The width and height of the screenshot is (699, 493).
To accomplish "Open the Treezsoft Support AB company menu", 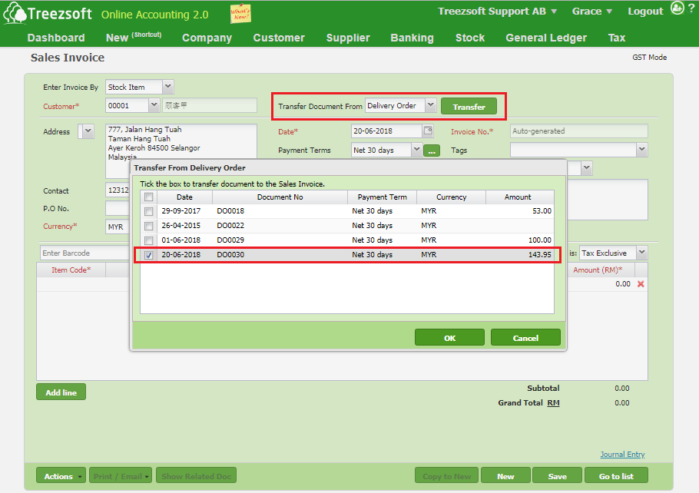I will point(497,12).
